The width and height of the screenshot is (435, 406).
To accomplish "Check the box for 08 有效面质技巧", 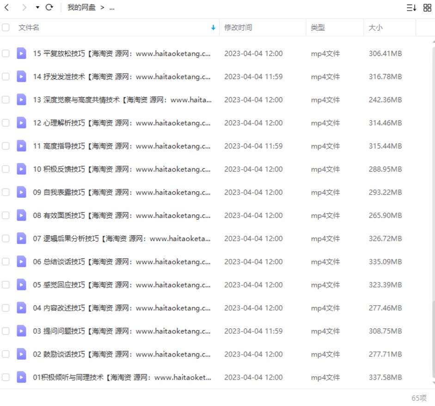I will (6, 215).
